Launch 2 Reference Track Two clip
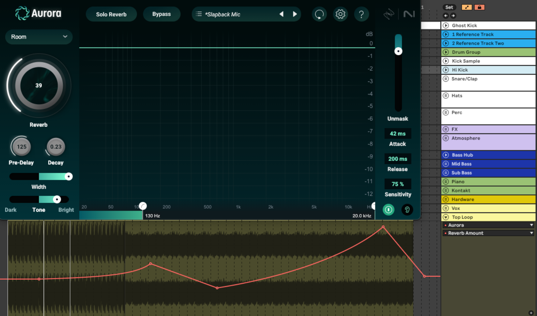 click(x=446, y=43)
